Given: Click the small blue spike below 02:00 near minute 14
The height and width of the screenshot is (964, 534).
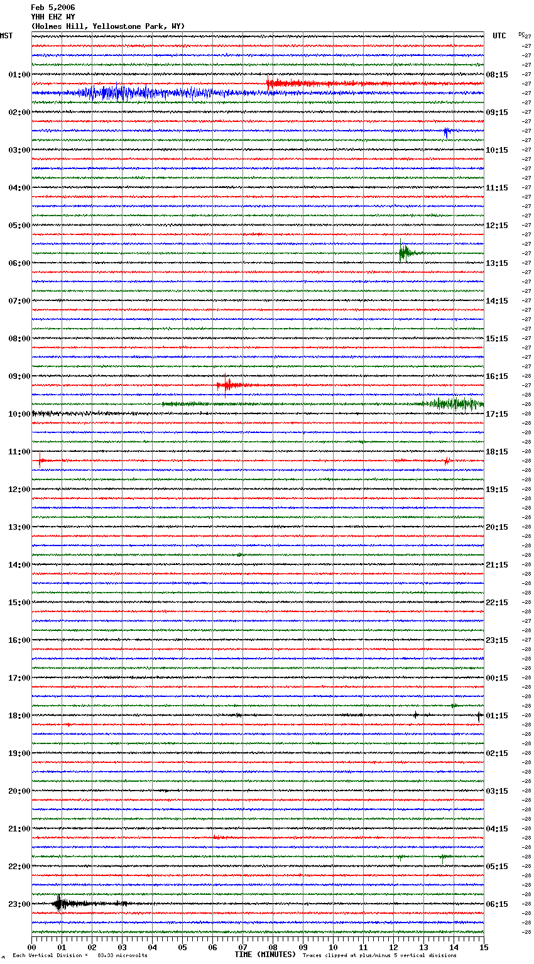Looking at the screenshot, I should 446,132.
